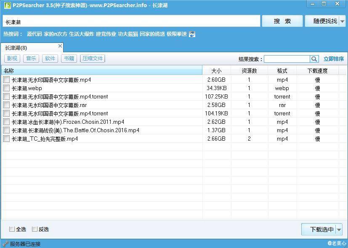Click the rar format cell
This screenshot has height=248, width=348.
[282, 105]
